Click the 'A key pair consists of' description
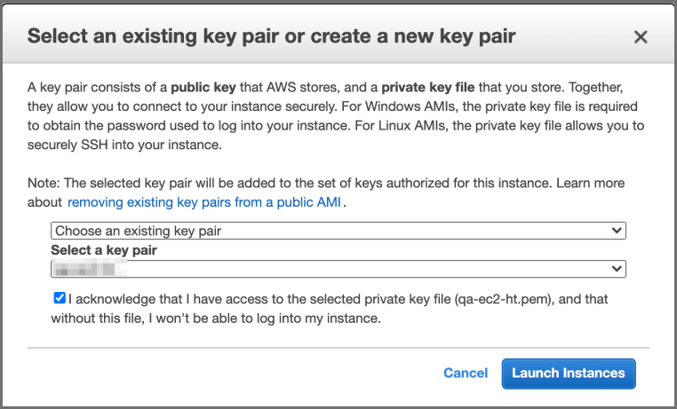 pyautogui.click(x=89, y=88)
